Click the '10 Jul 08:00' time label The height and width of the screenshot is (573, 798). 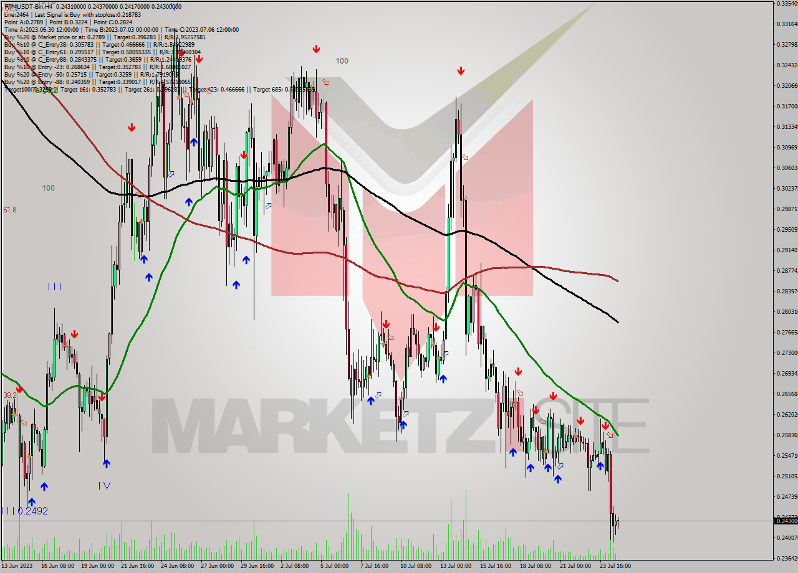point(416,566)
